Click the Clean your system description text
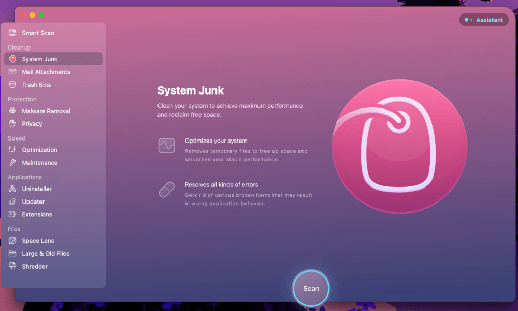Viewport: 518px width, 311px height. point(230,110)
